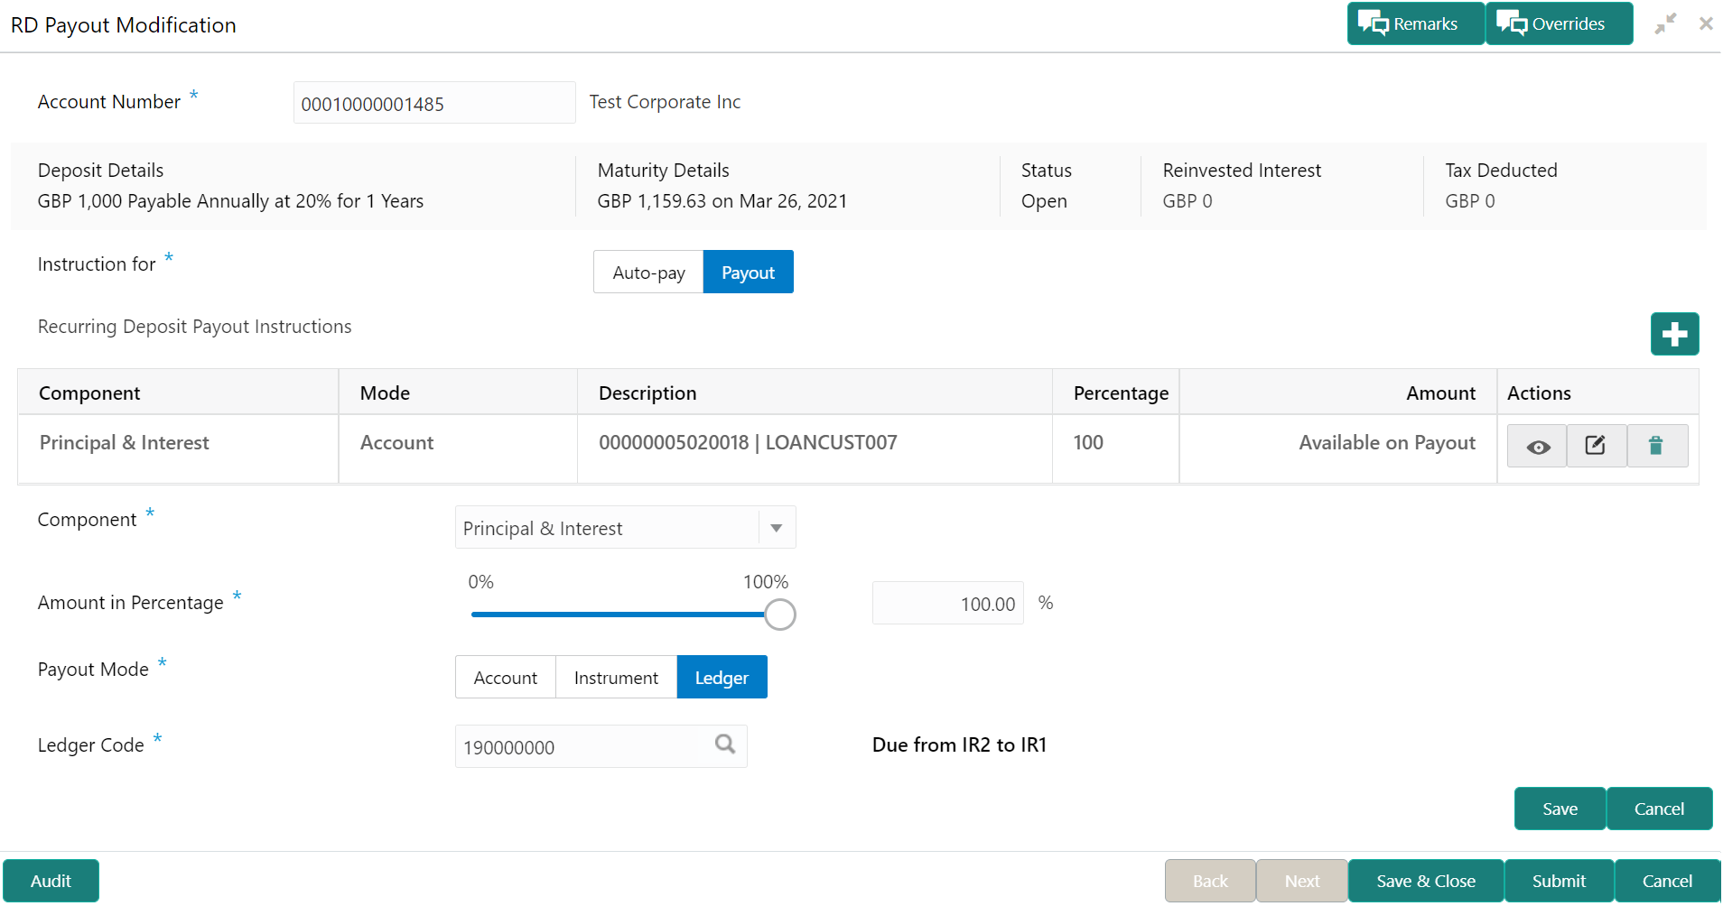Open the Overrides panel
This screenshot has width=1723, height=906.
1559,23
